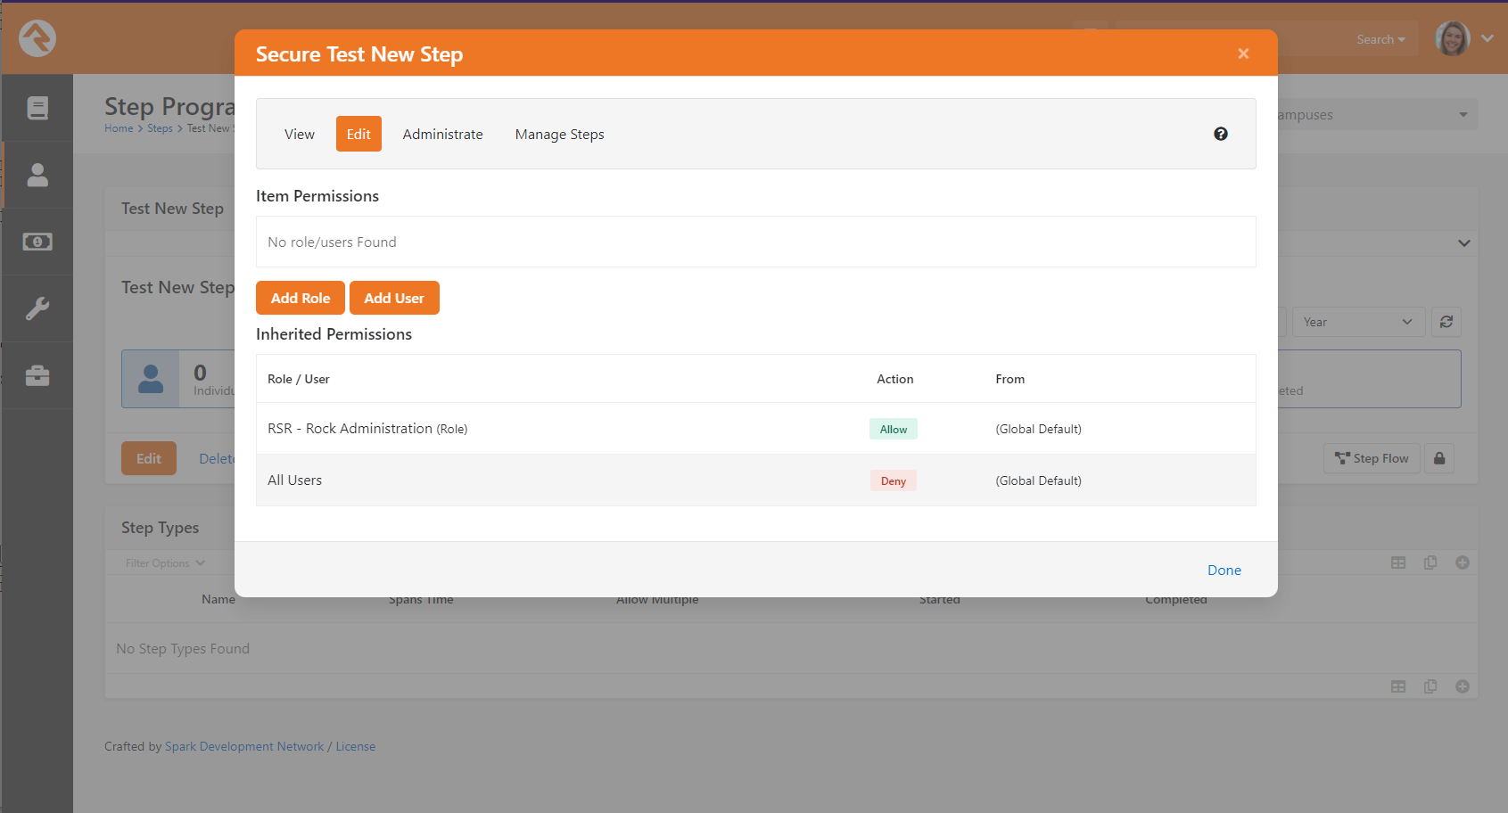1508x813 pixels.
Task: Open the Intranet document sidebar icon
Action: (x=37, y=108)
